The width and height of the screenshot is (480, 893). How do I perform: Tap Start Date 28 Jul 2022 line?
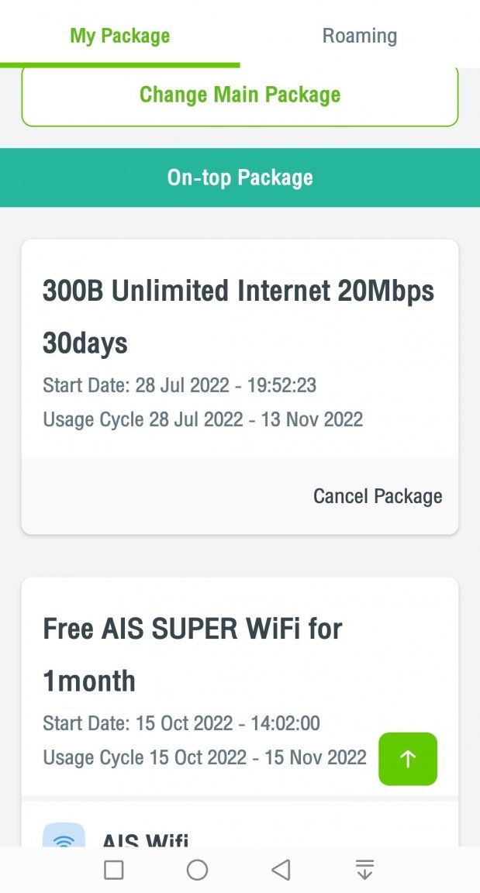(x=179, y=385)
